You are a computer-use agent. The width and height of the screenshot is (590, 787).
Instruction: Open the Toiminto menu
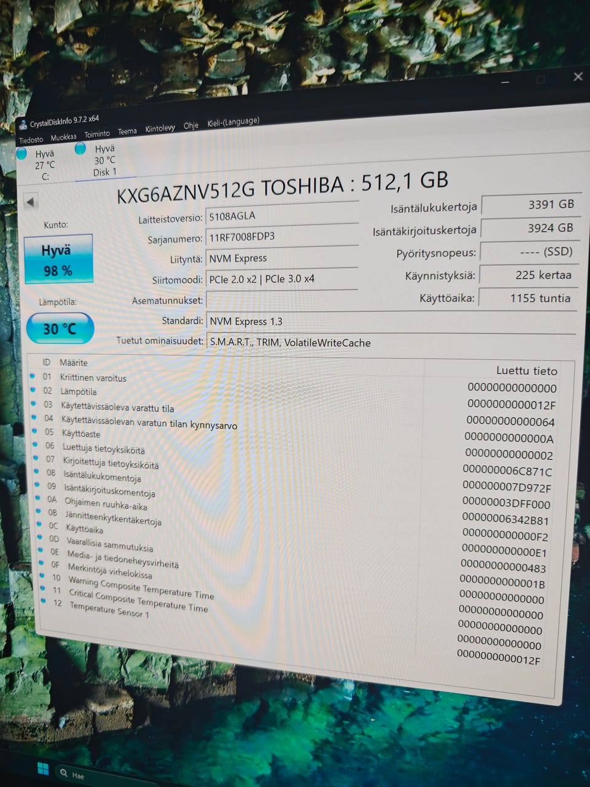point(97,134)
